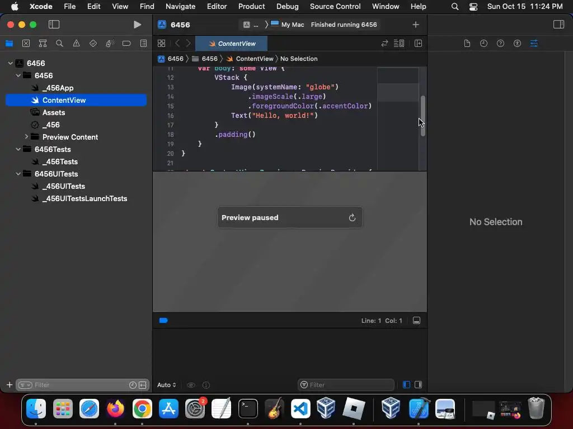This screenshot has width=573, height=429.
Task: Open the Test navigator diamond icon
Action: click(x=93, y=44)
